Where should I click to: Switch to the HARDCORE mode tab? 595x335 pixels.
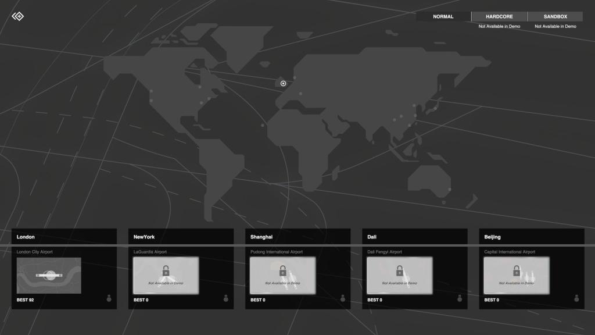click(x=499, y=17)
